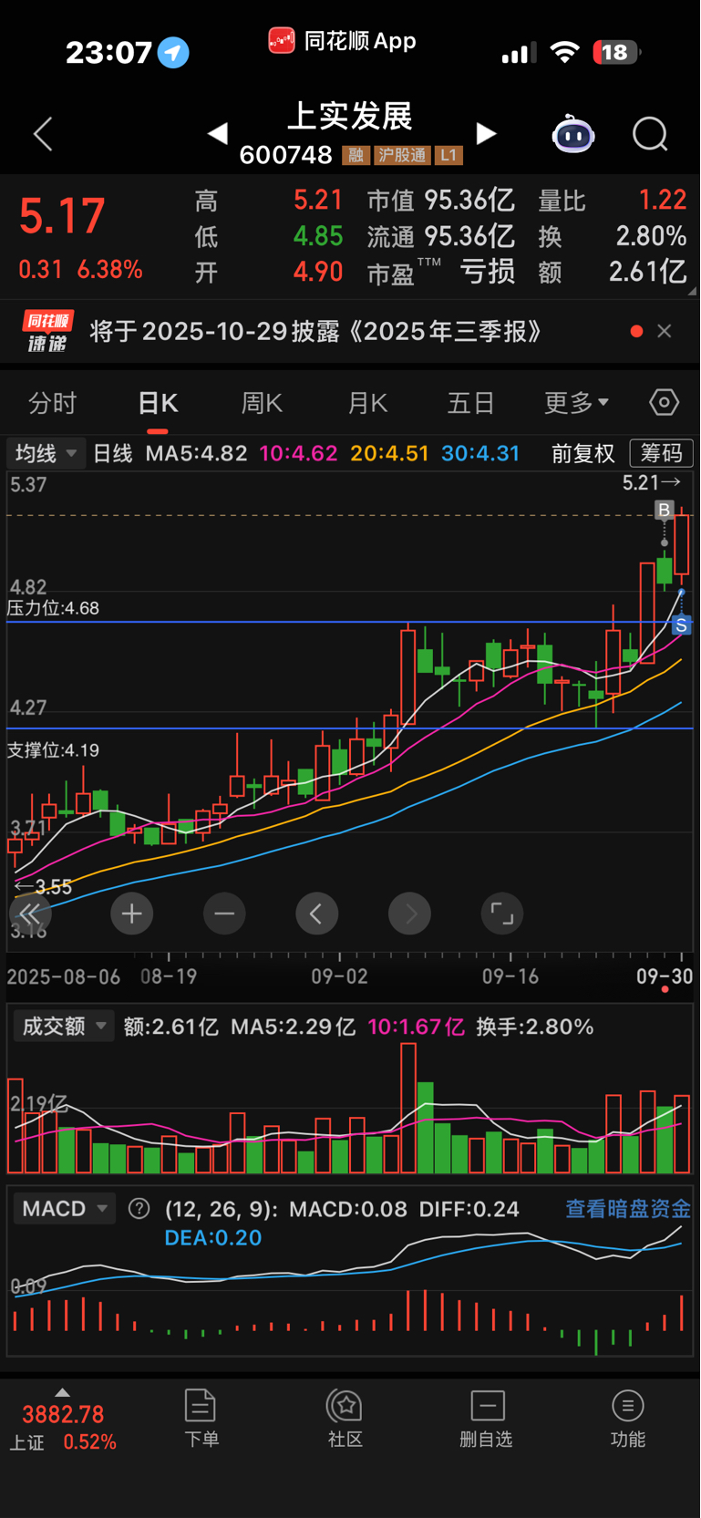
Task: Tap the 支撑位:4.19 label
Action: pyautogui.click(x=53, y=750)
